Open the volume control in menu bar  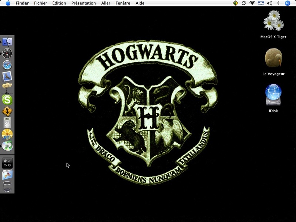coord(270,3)
